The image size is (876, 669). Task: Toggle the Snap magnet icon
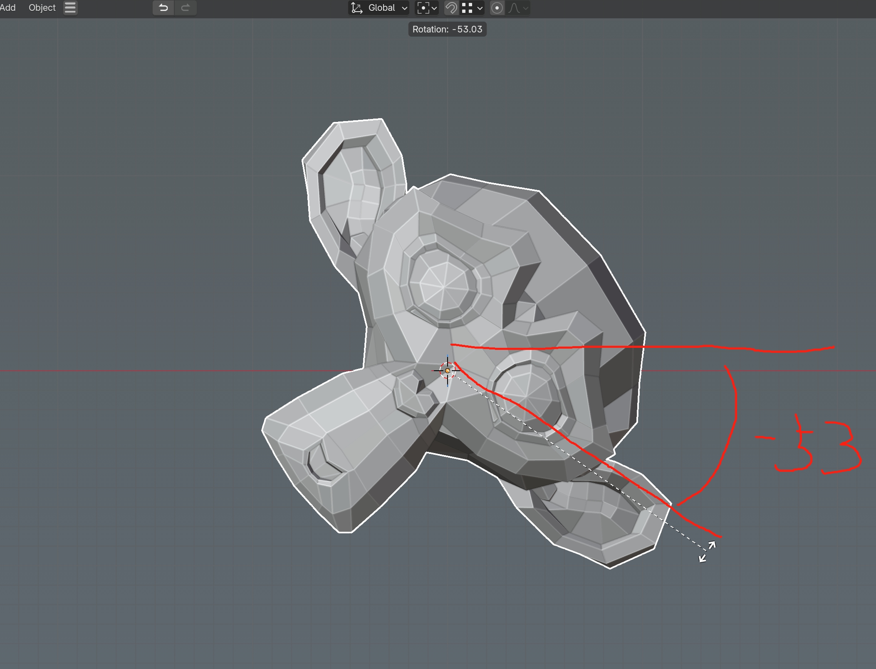pyautogui.click(x=451, y=7)
